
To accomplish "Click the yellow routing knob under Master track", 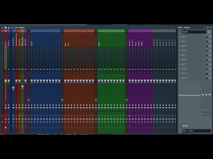I will click(x=6, y=128).
